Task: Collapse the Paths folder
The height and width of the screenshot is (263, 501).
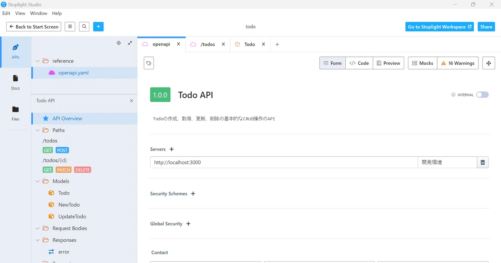Action: pyautogui.click(x=38, y=130)
